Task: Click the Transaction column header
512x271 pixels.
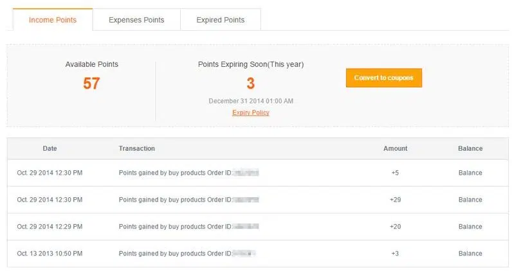Action: coord(137,148)
